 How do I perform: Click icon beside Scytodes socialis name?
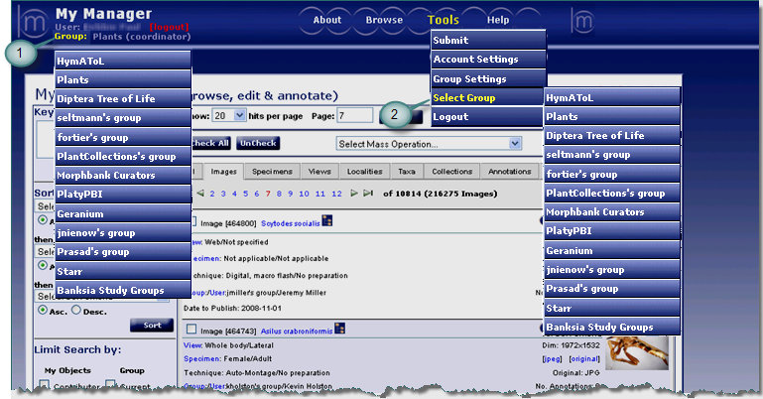[327, 220]
